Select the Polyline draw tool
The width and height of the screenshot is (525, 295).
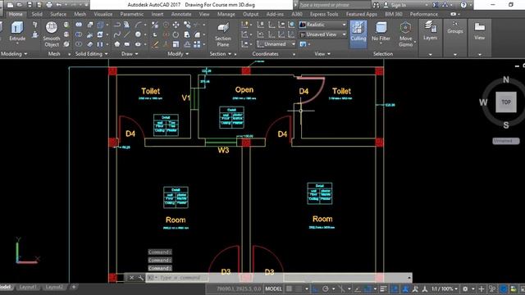(117, 25)
